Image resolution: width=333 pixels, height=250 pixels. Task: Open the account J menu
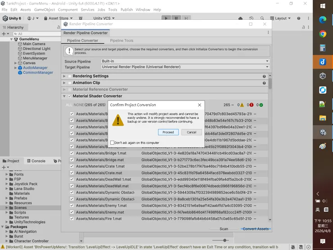point(33,18)
